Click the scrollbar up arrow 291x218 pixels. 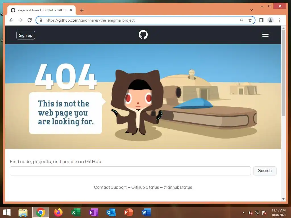(x=283, y=28)
